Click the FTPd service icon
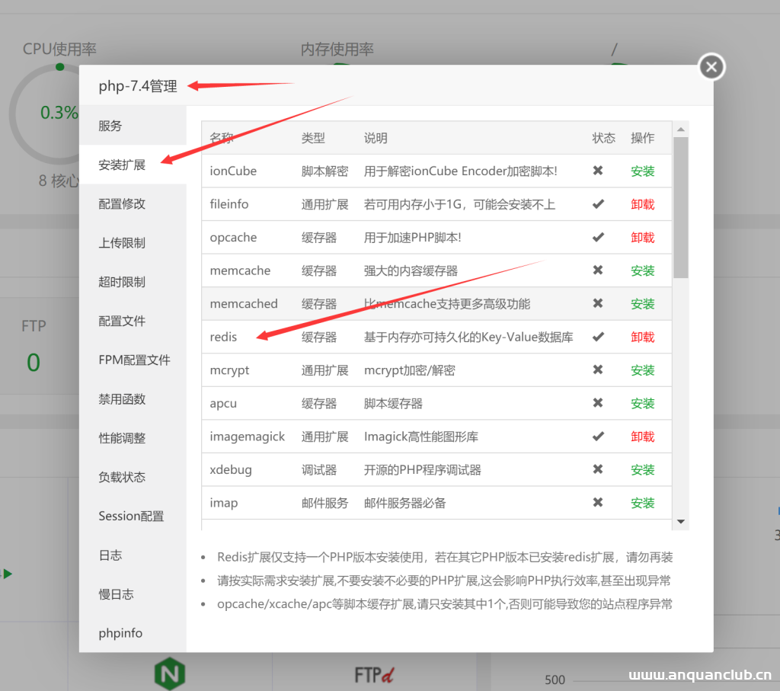Screen dimensions: 780x691 373,673
